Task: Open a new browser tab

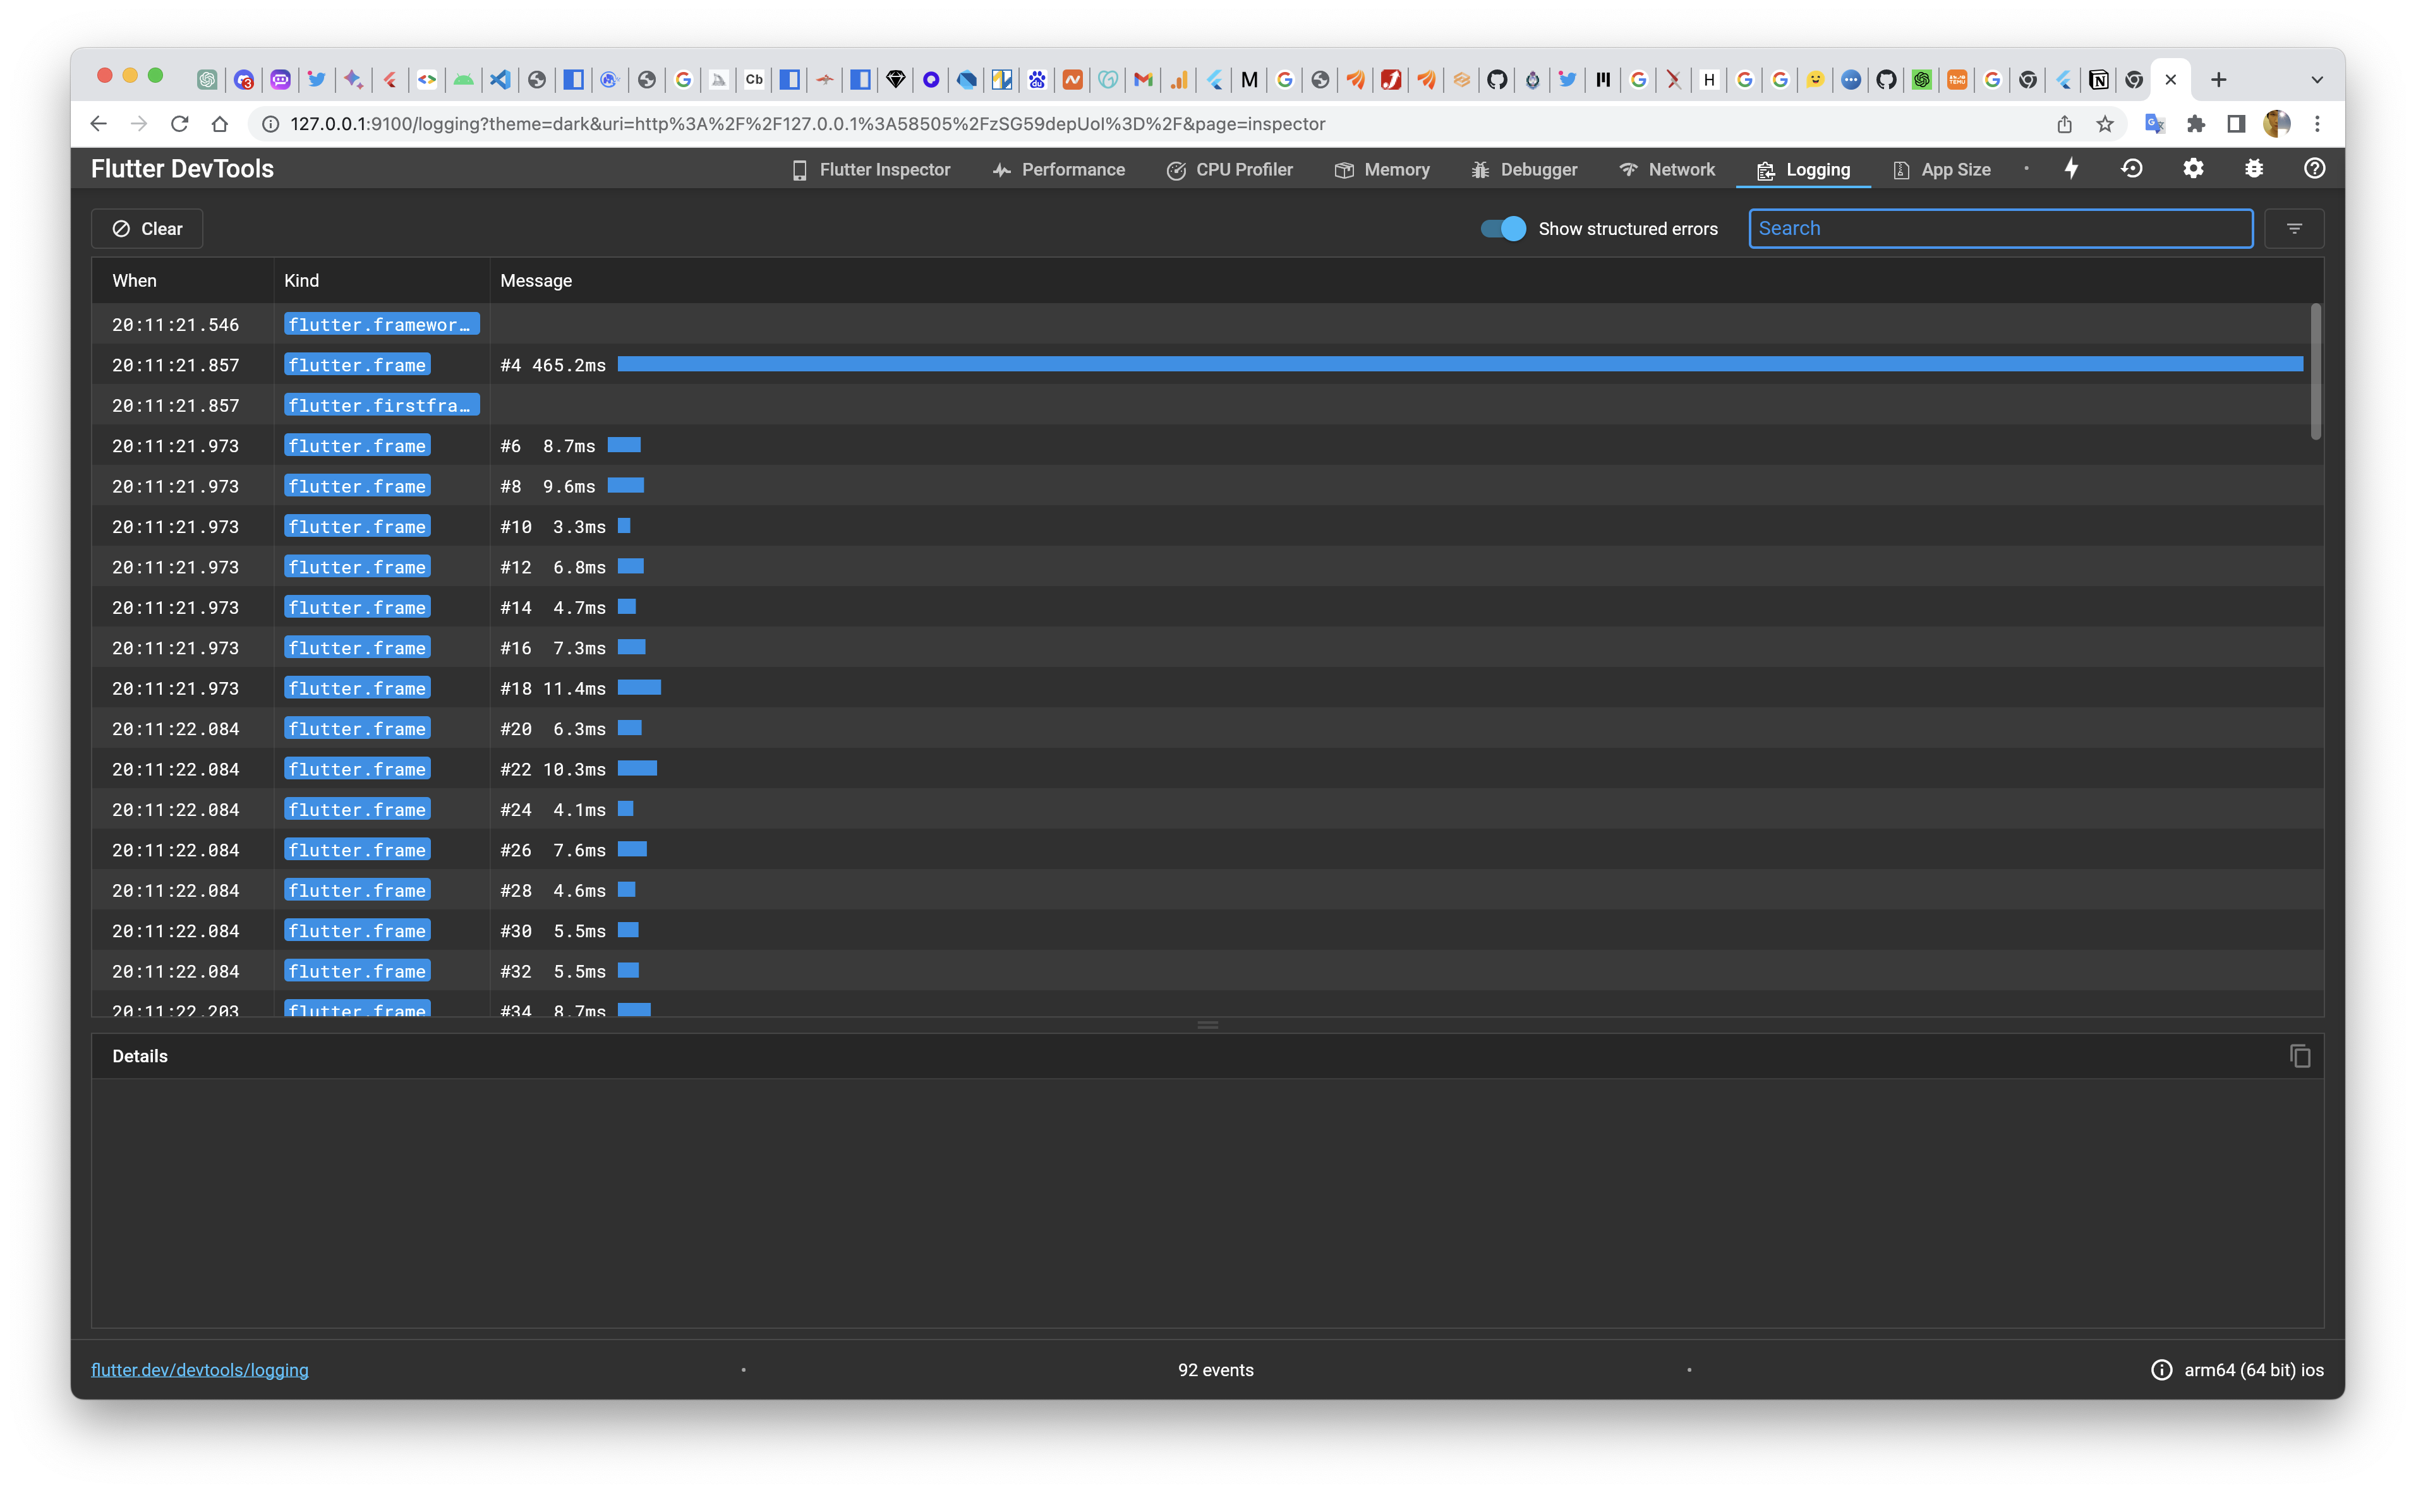Action: (x=2218, y=79)
